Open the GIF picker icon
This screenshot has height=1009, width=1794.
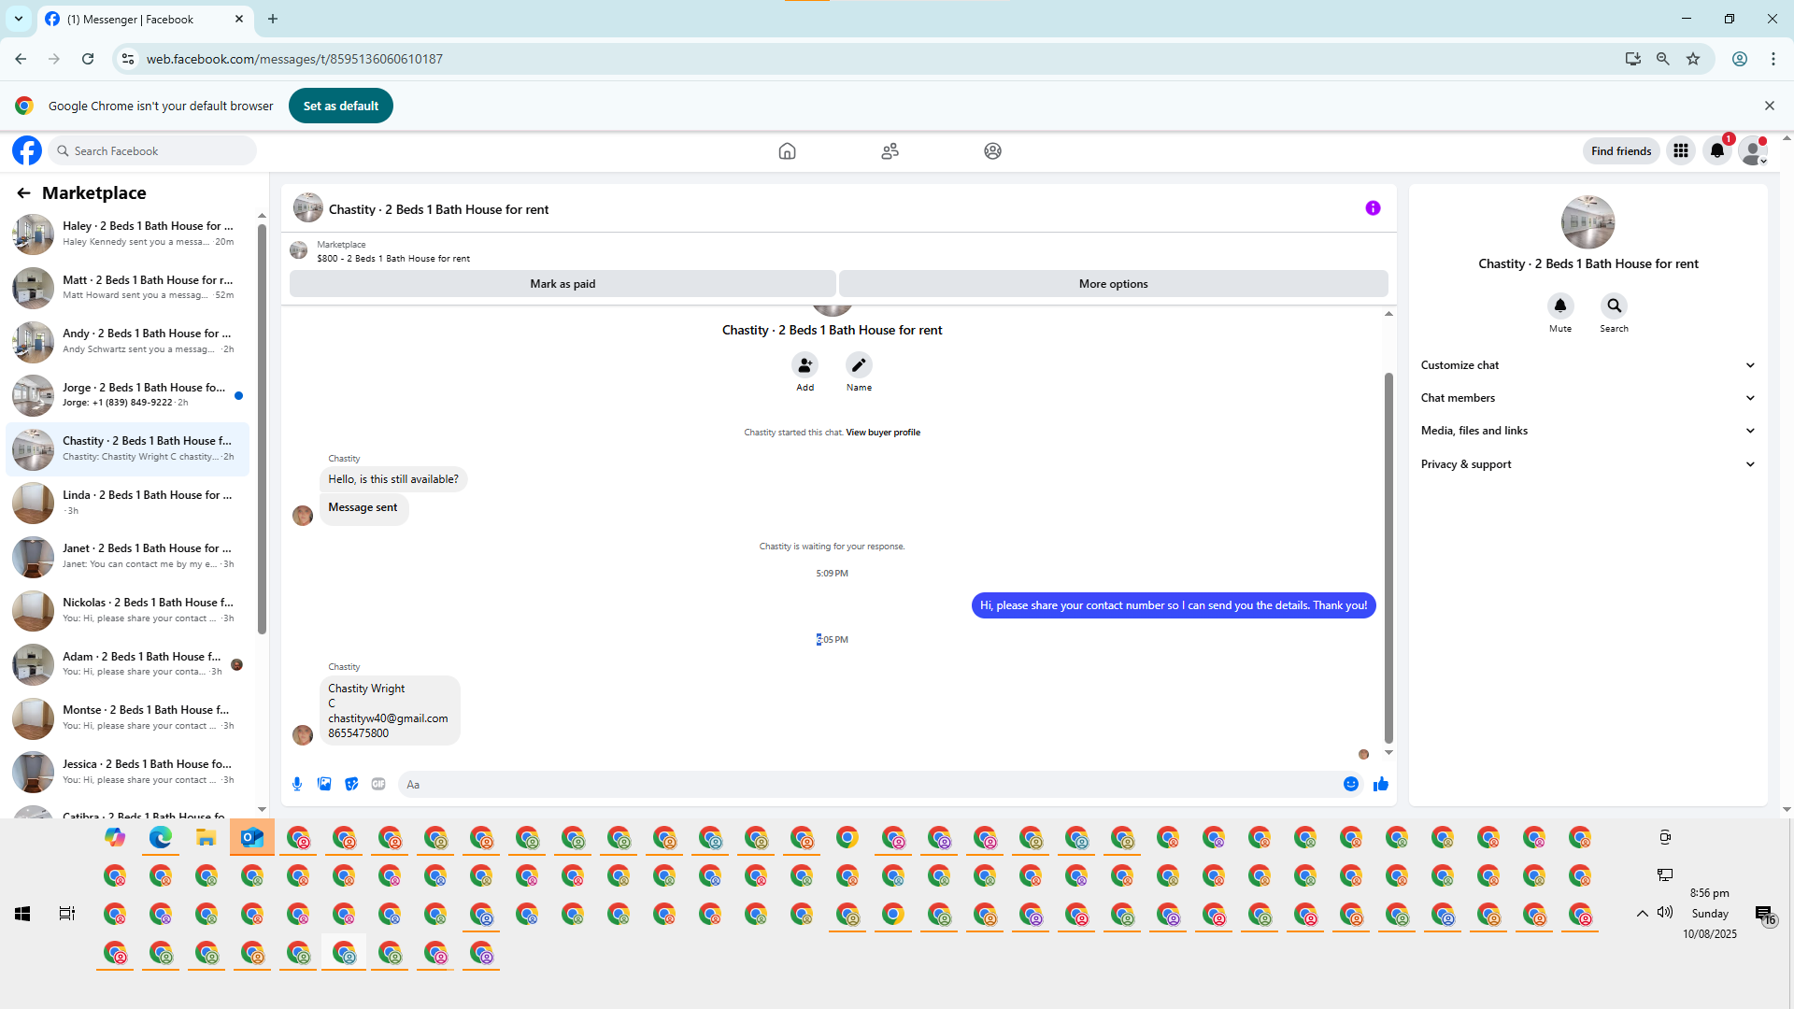[378, 784]
